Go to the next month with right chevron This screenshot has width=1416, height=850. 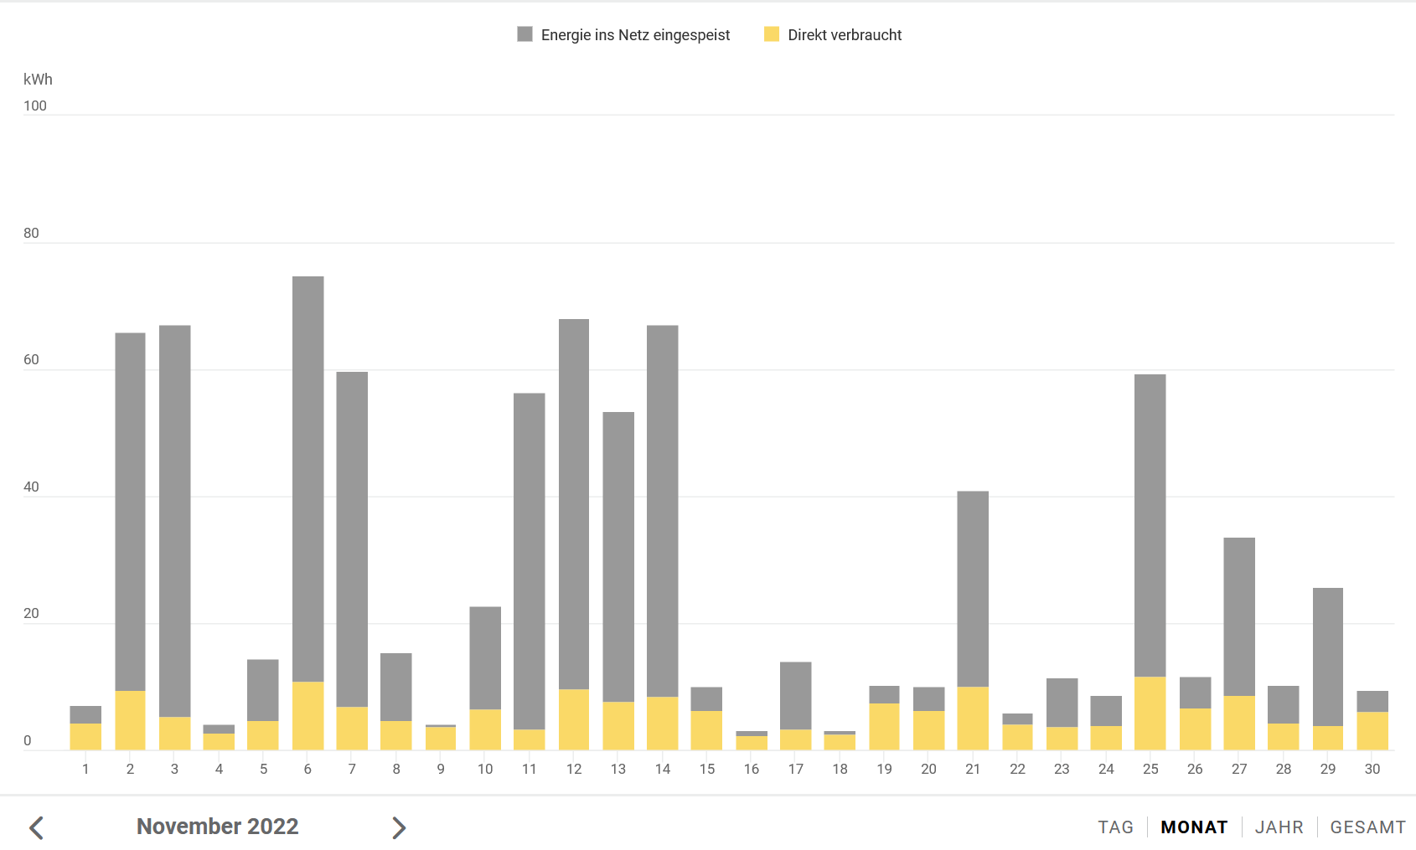point(399,827)
